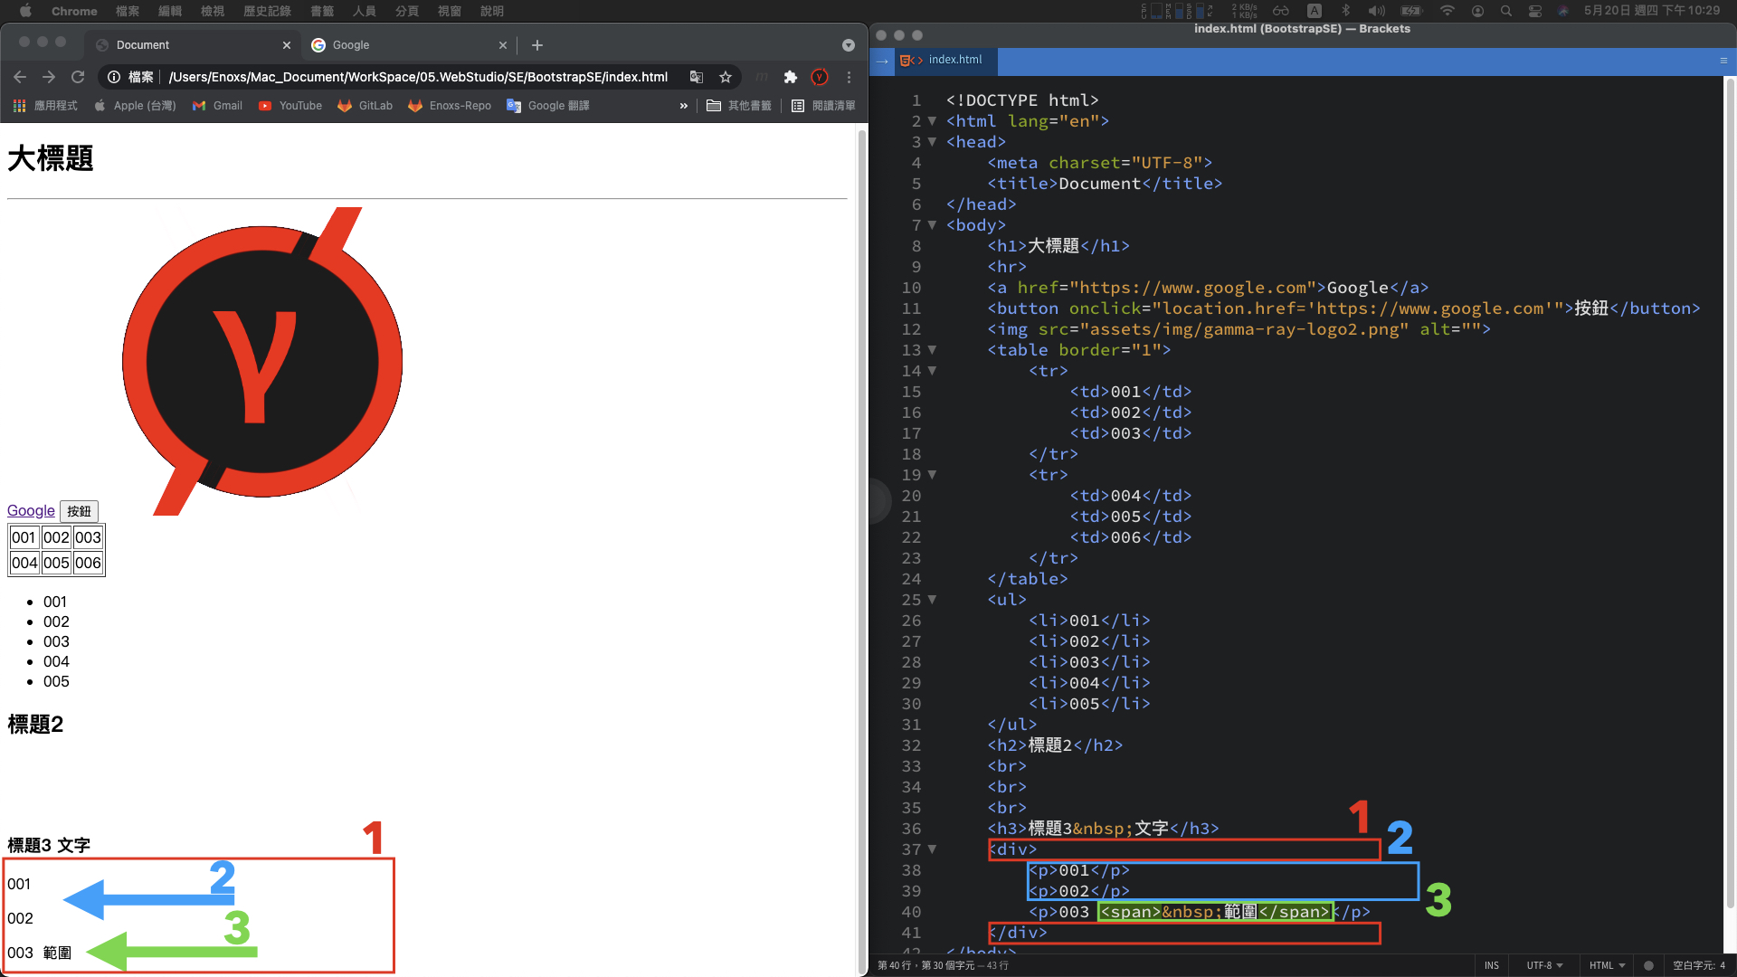Toggle INS insert mode in Brackets status bar

click(1492, 965)
